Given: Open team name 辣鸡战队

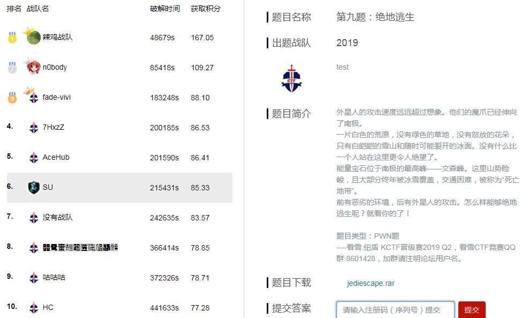Looking at the screenshot, I should point(57,37).
